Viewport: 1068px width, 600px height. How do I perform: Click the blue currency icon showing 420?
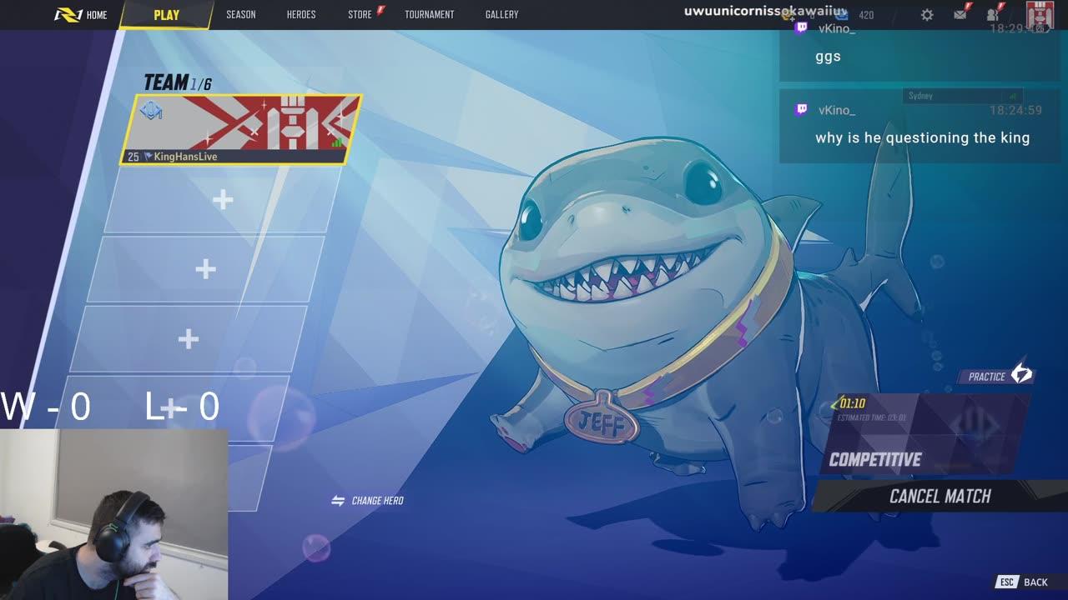[x=842, y=15]
